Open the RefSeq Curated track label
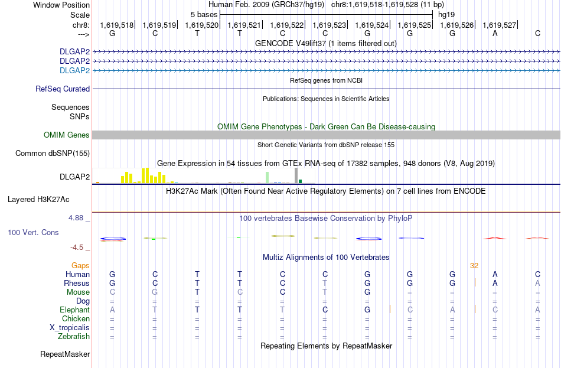This screenshot has width=561, height=368. (62, 89)
